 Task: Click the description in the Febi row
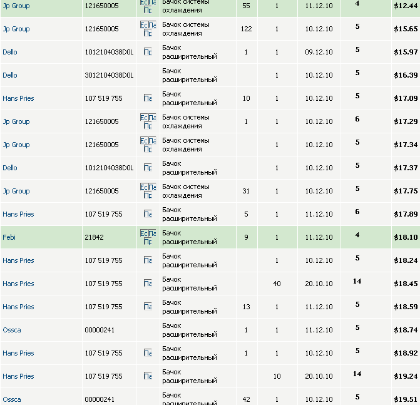[190, 237]
